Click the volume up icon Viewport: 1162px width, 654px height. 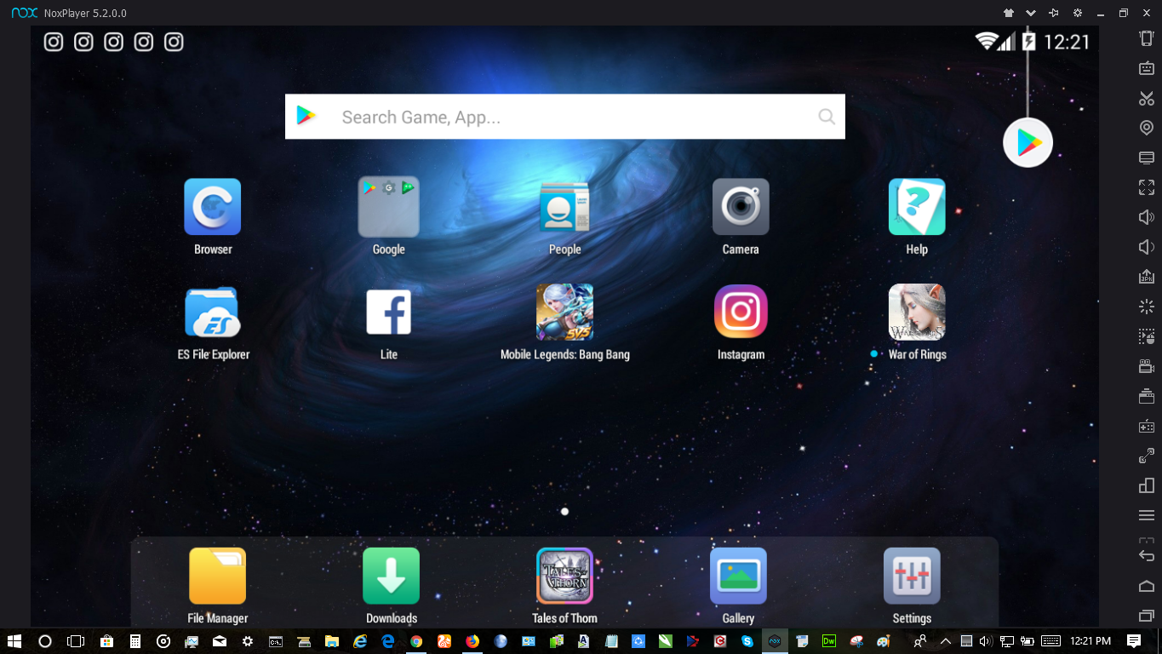[x=1147, y=217]
